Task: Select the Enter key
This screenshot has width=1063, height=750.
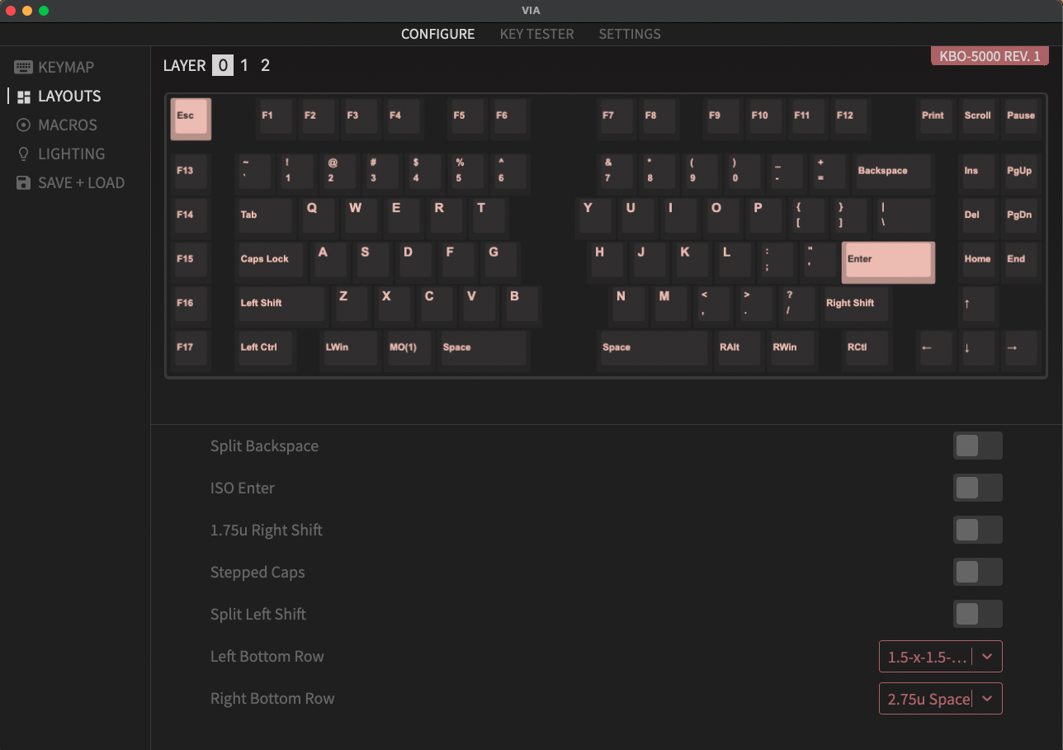Action: [888, 262]
